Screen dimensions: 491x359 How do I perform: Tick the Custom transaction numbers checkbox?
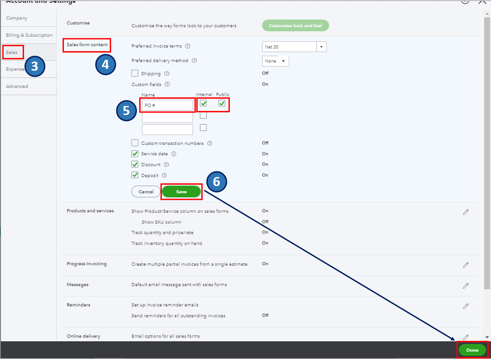135,143
